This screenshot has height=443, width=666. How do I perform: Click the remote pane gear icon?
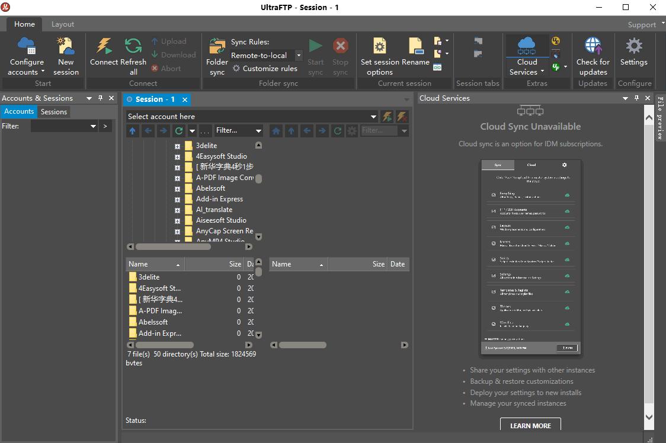[352, 131]
